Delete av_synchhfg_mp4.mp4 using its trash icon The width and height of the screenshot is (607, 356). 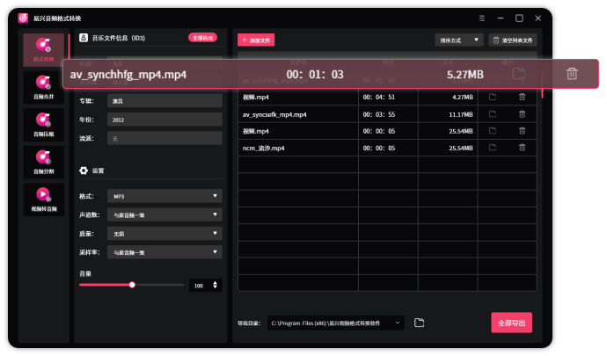[x=572, y=74]
